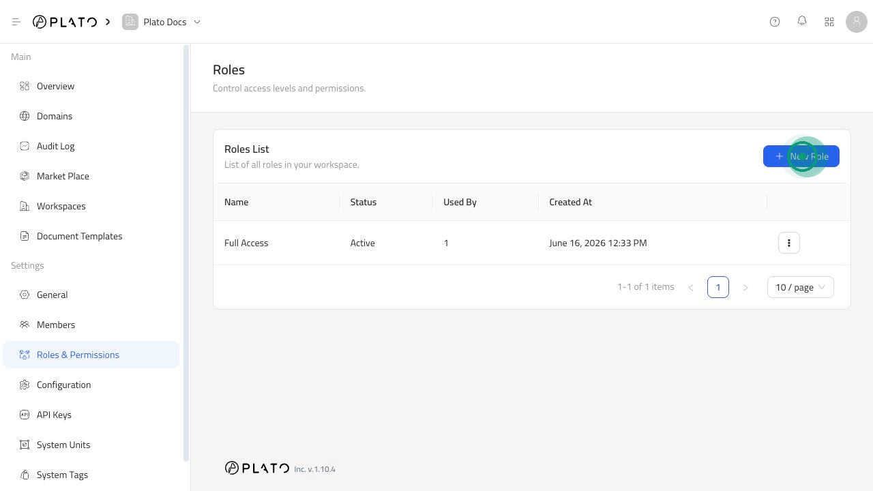The width and height of the screenshot is (873, 491).
Task: Go to next page arrow
Action: [x=745, y=287]
